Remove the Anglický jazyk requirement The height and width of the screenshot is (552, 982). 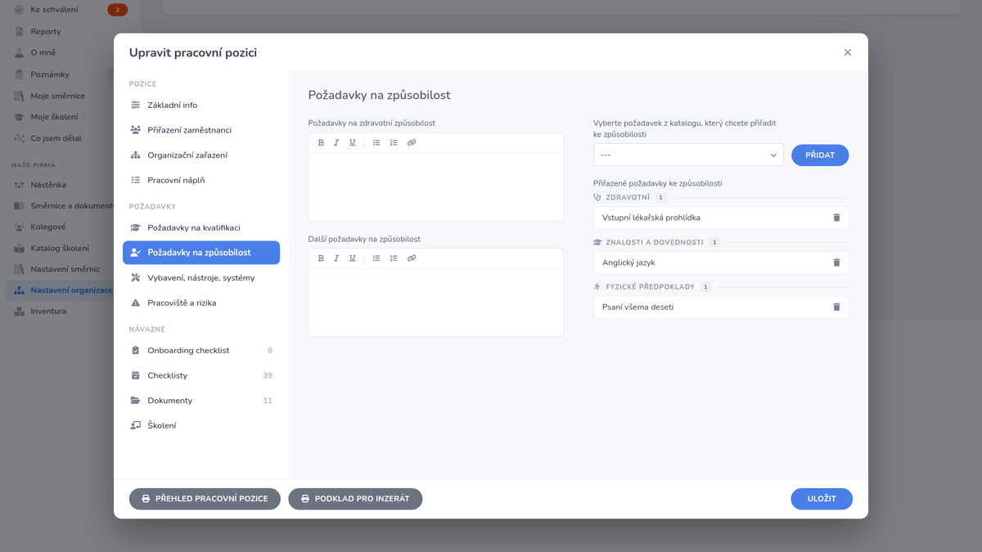click(x=836, y=263)
